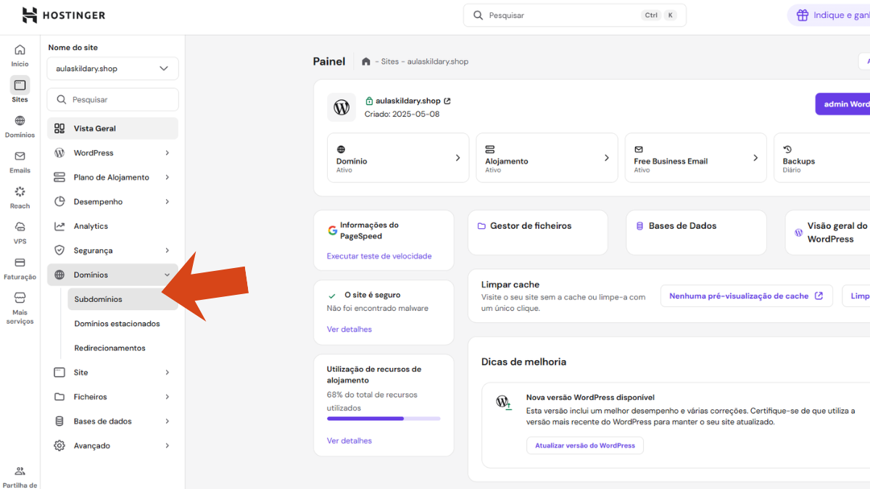Click the resource usage progress bar
Screen dimensions: 870x489
(384, 418)
